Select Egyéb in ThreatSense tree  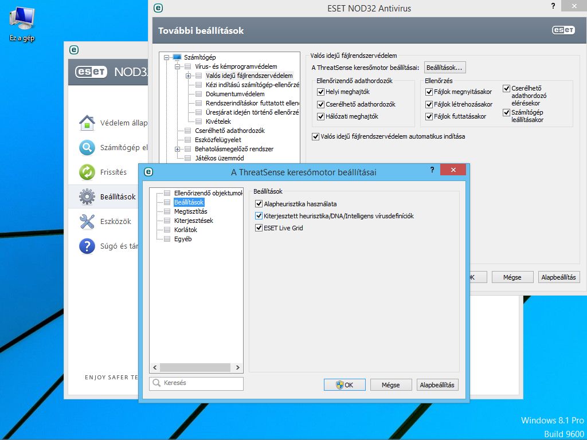tap(183, 239)
